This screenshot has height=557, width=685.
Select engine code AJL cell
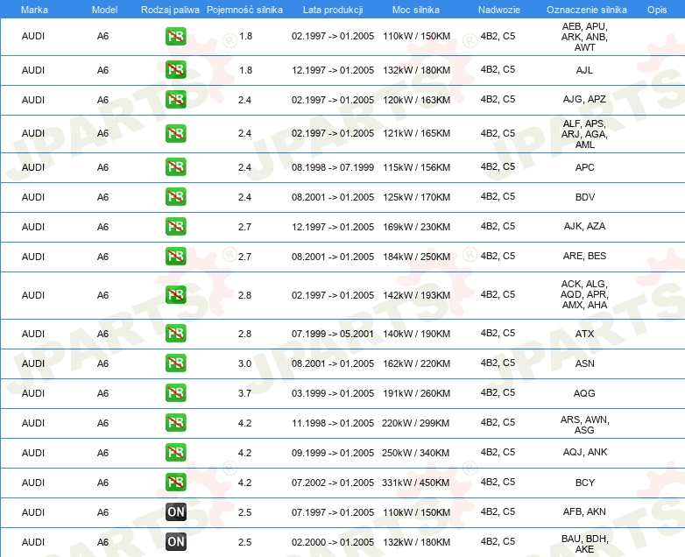tap(584, 70)
